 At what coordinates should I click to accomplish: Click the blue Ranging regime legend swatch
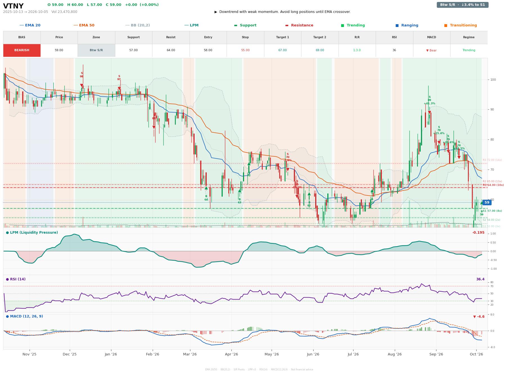(x=397, y=25)
